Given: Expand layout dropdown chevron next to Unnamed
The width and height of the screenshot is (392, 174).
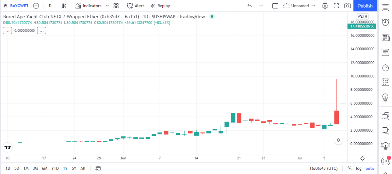Looking at the screenshot, I should 314,6.
